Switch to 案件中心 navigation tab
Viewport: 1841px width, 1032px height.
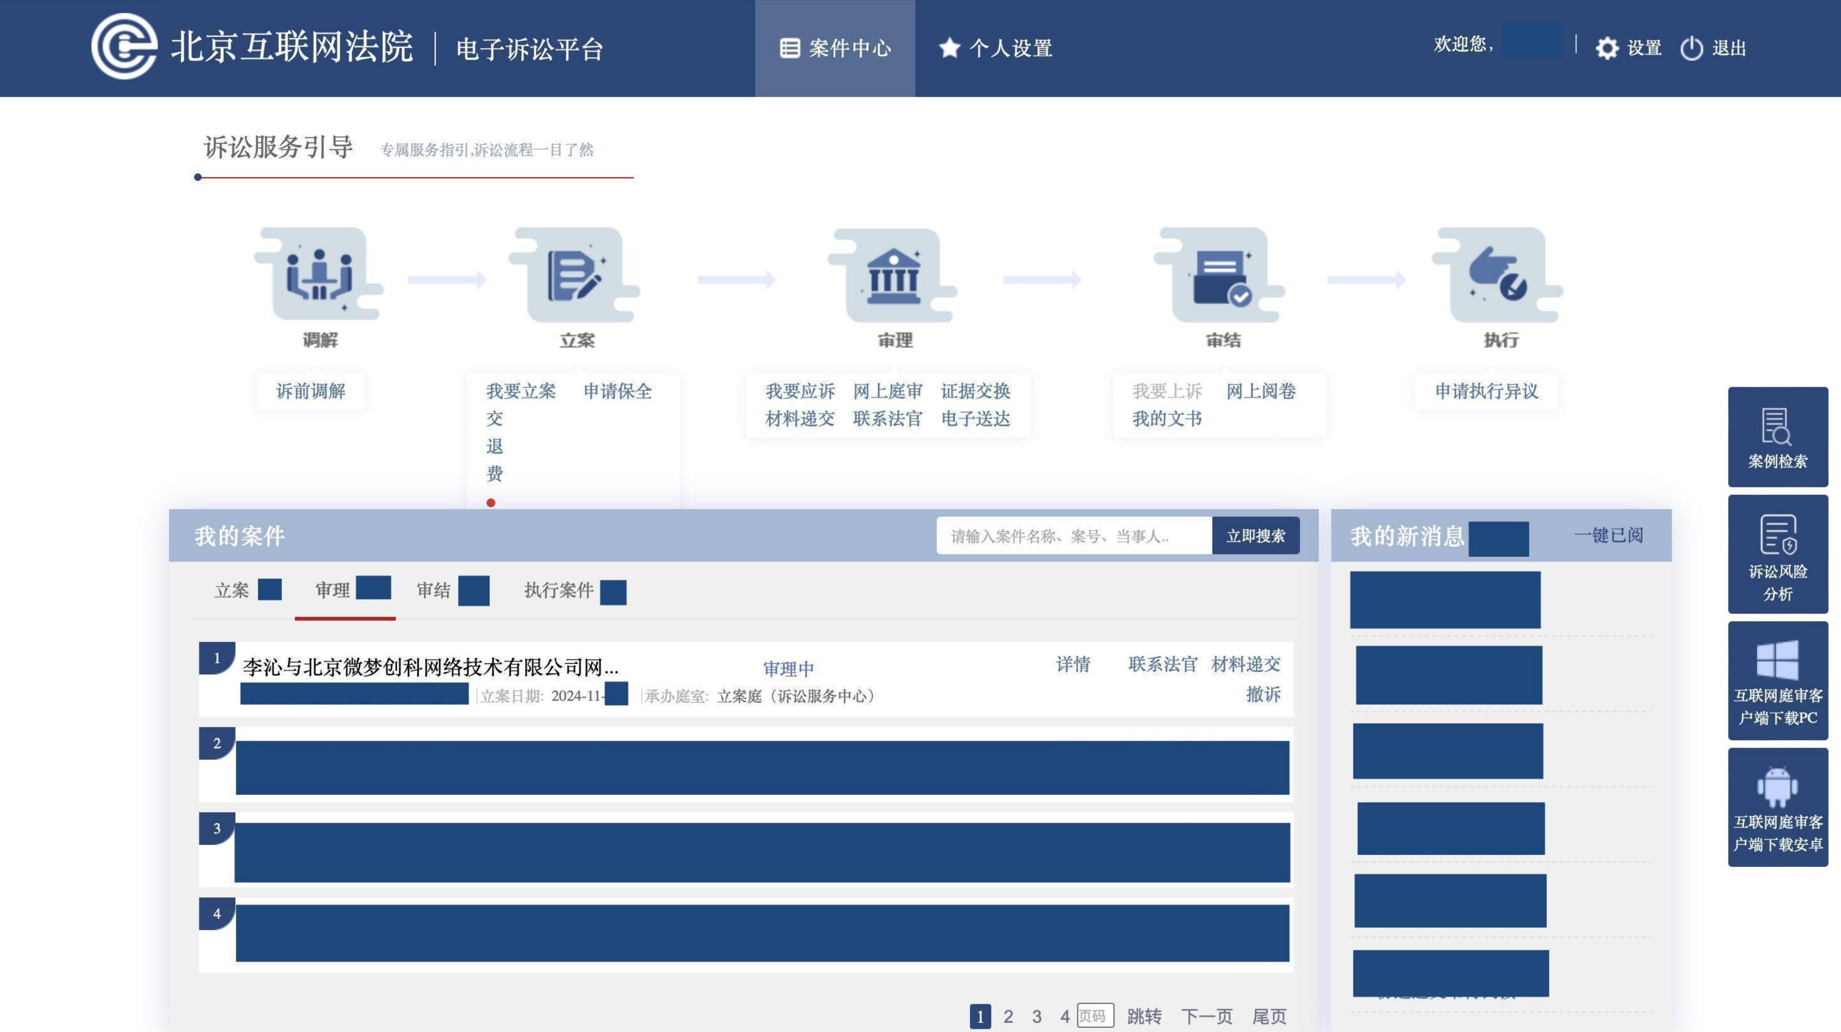coord(835,48)
